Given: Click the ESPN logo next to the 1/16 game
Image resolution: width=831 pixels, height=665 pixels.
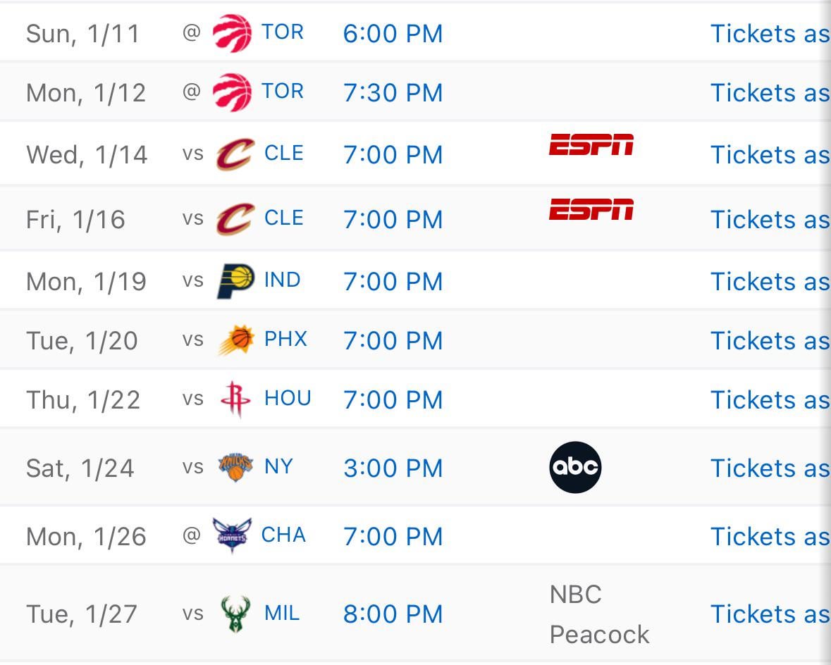Looking at the screenshot, I should click(592, 209).
